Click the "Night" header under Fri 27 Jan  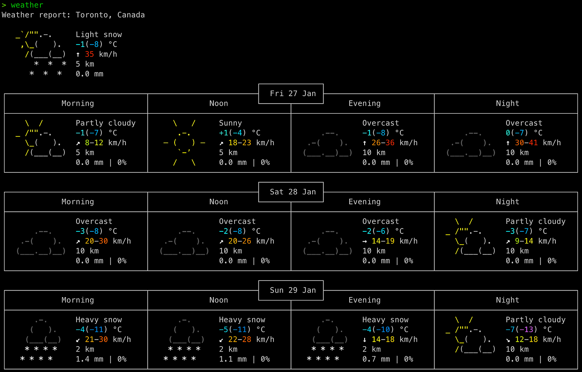coord(508,103)
